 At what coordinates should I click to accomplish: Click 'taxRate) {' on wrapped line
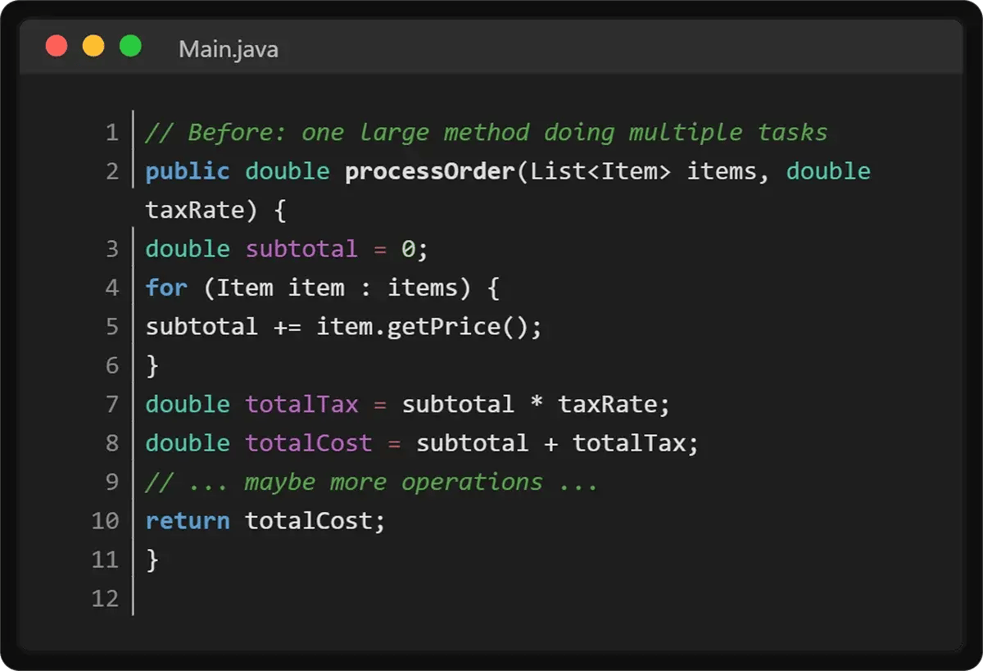click(x=215, y=211)
